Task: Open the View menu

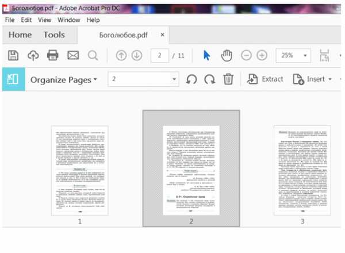Action: [44, 20]
